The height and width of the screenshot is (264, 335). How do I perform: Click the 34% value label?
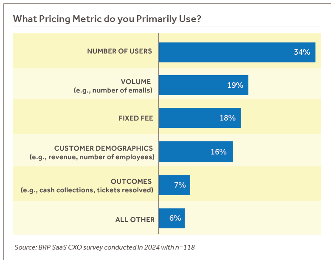click(302, 52)
